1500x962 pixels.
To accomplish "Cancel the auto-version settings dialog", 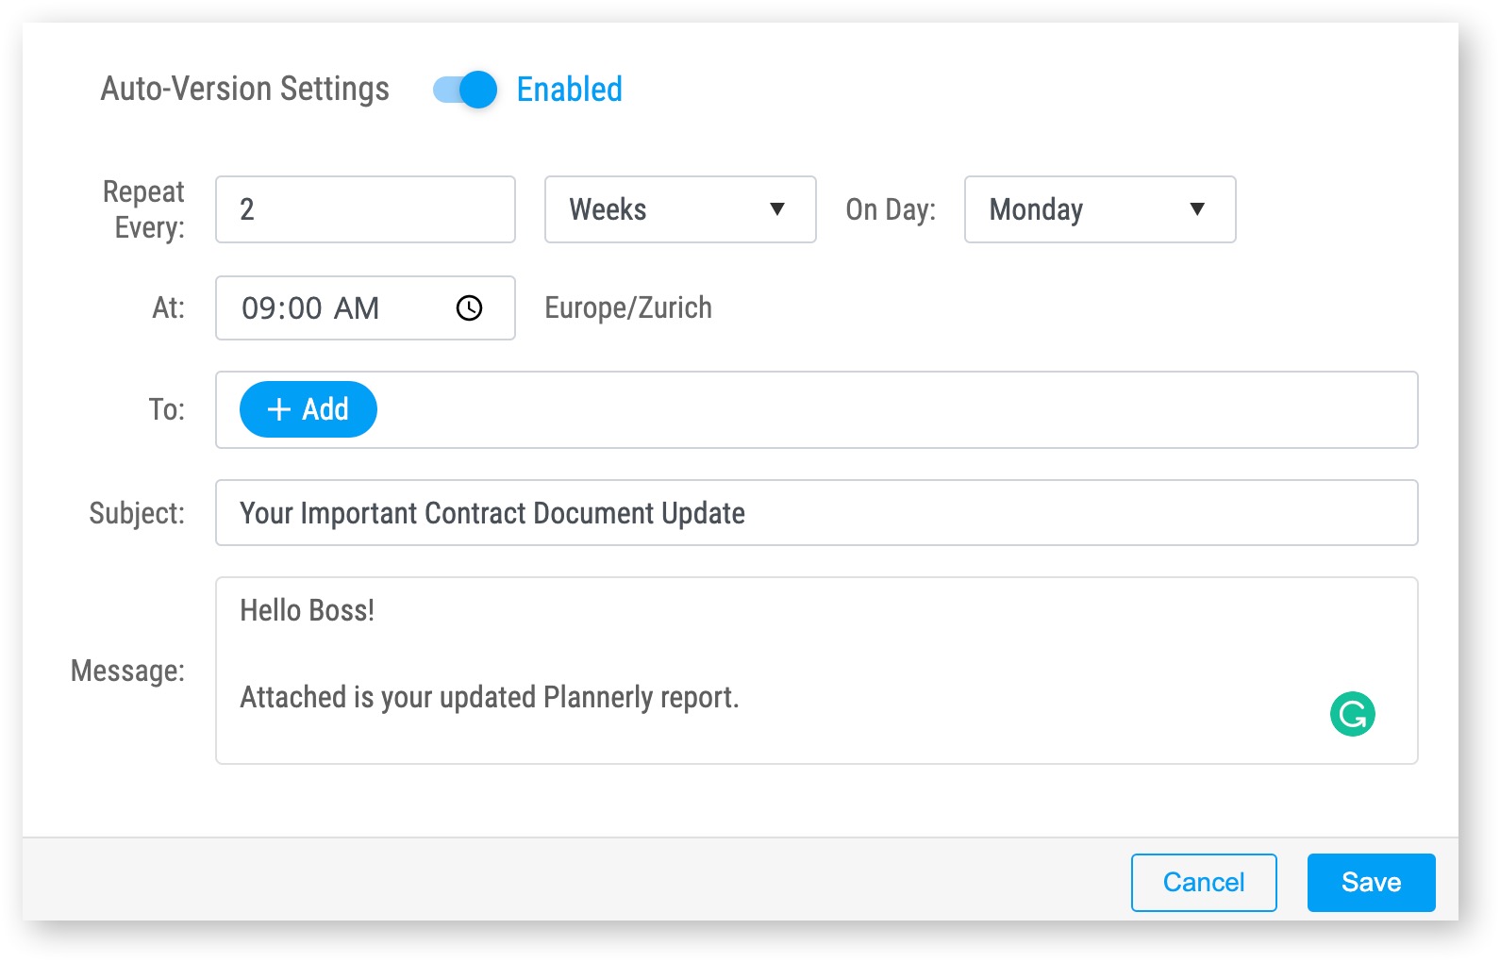I will pyautogui.click(x=1203, y=883).
